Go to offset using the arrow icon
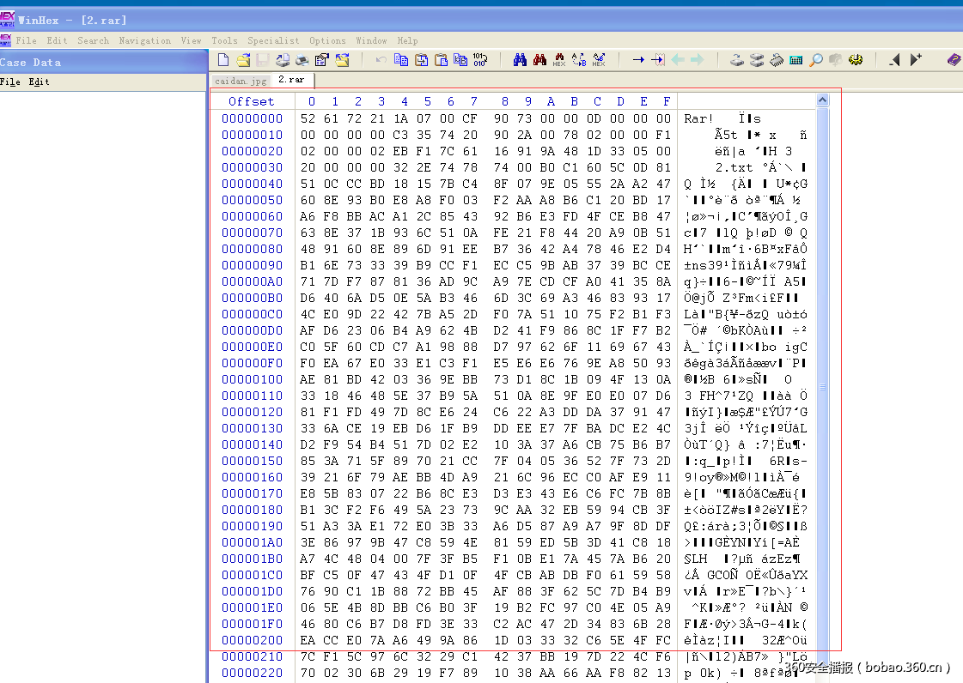This screenshot has width=963, height=683. point(640,59)
